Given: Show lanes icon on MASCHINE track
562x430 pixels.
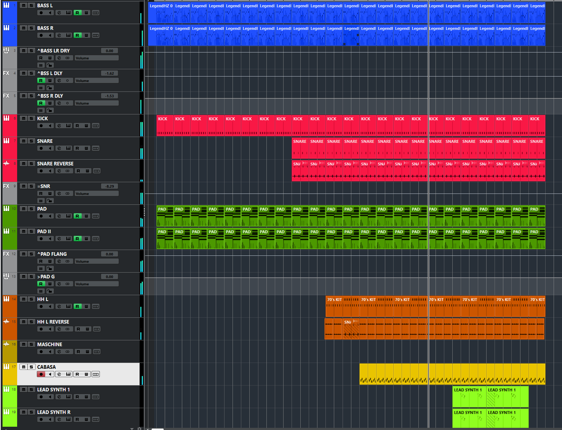Looking at the screenshot, I should pyautogui.click(x=97, y=352).
